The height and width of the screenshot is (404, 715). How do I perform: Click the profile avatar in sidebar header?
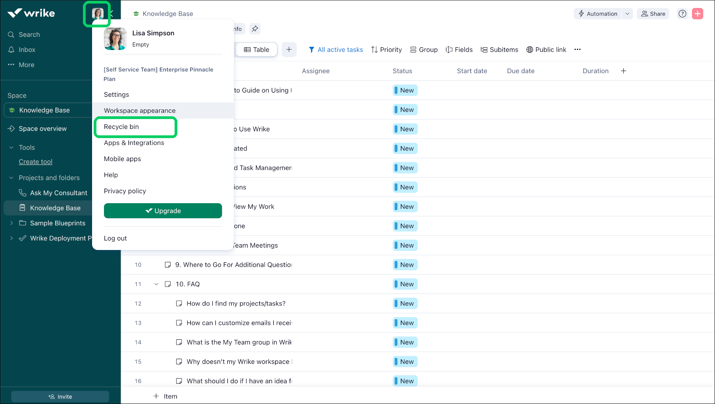tap(97, 14)
